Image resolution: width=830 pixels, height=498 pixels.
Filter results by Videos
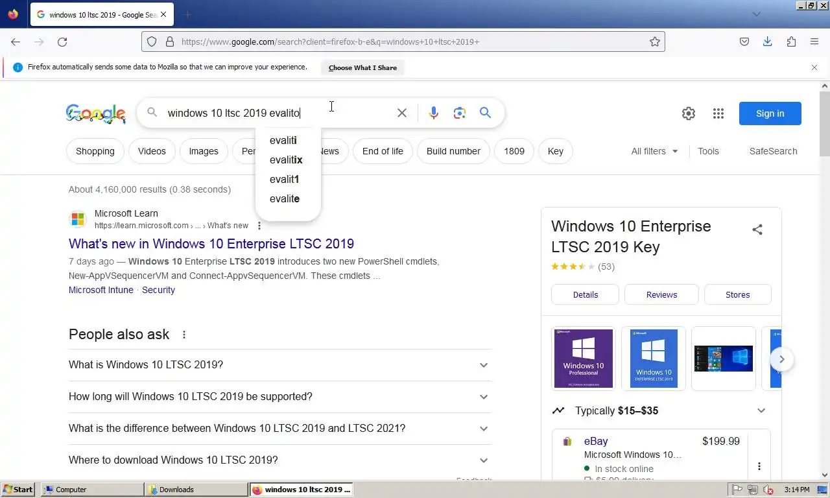click(x=152, y=151)
